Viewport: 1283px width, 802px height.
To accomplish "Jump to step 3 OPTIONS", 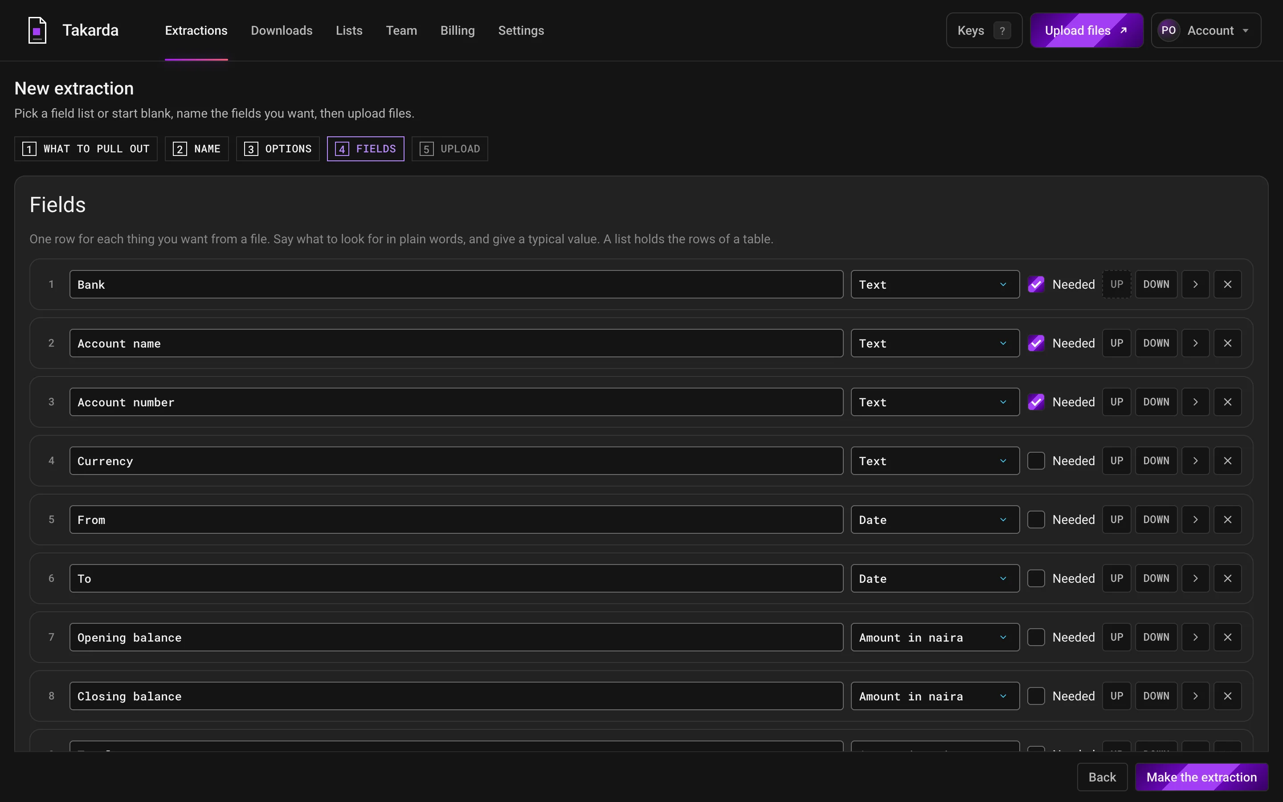I will point(278,148).
